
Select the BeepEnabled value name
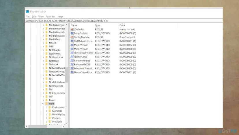pos(81,33)
